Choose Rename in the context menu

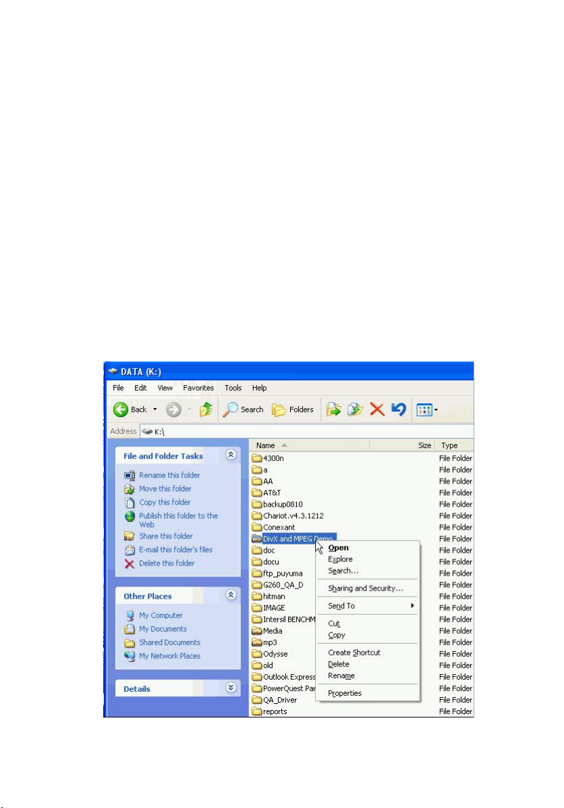click(368, 676)
